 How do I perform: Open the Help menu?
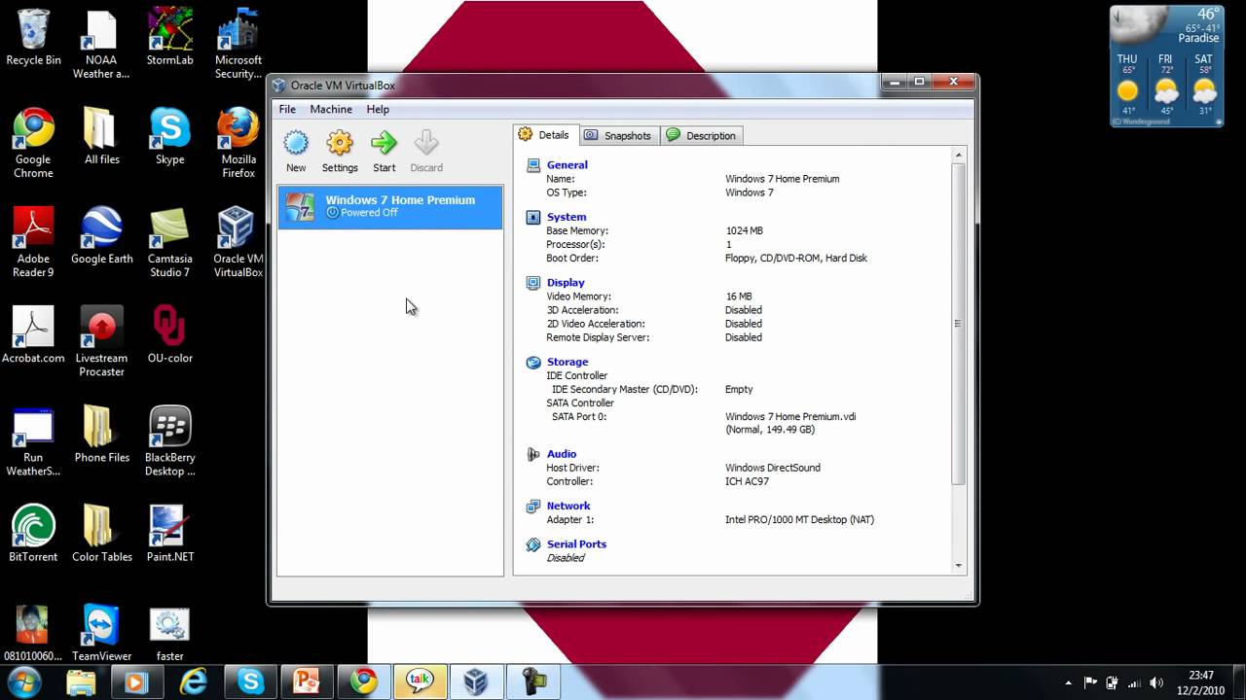378,110
